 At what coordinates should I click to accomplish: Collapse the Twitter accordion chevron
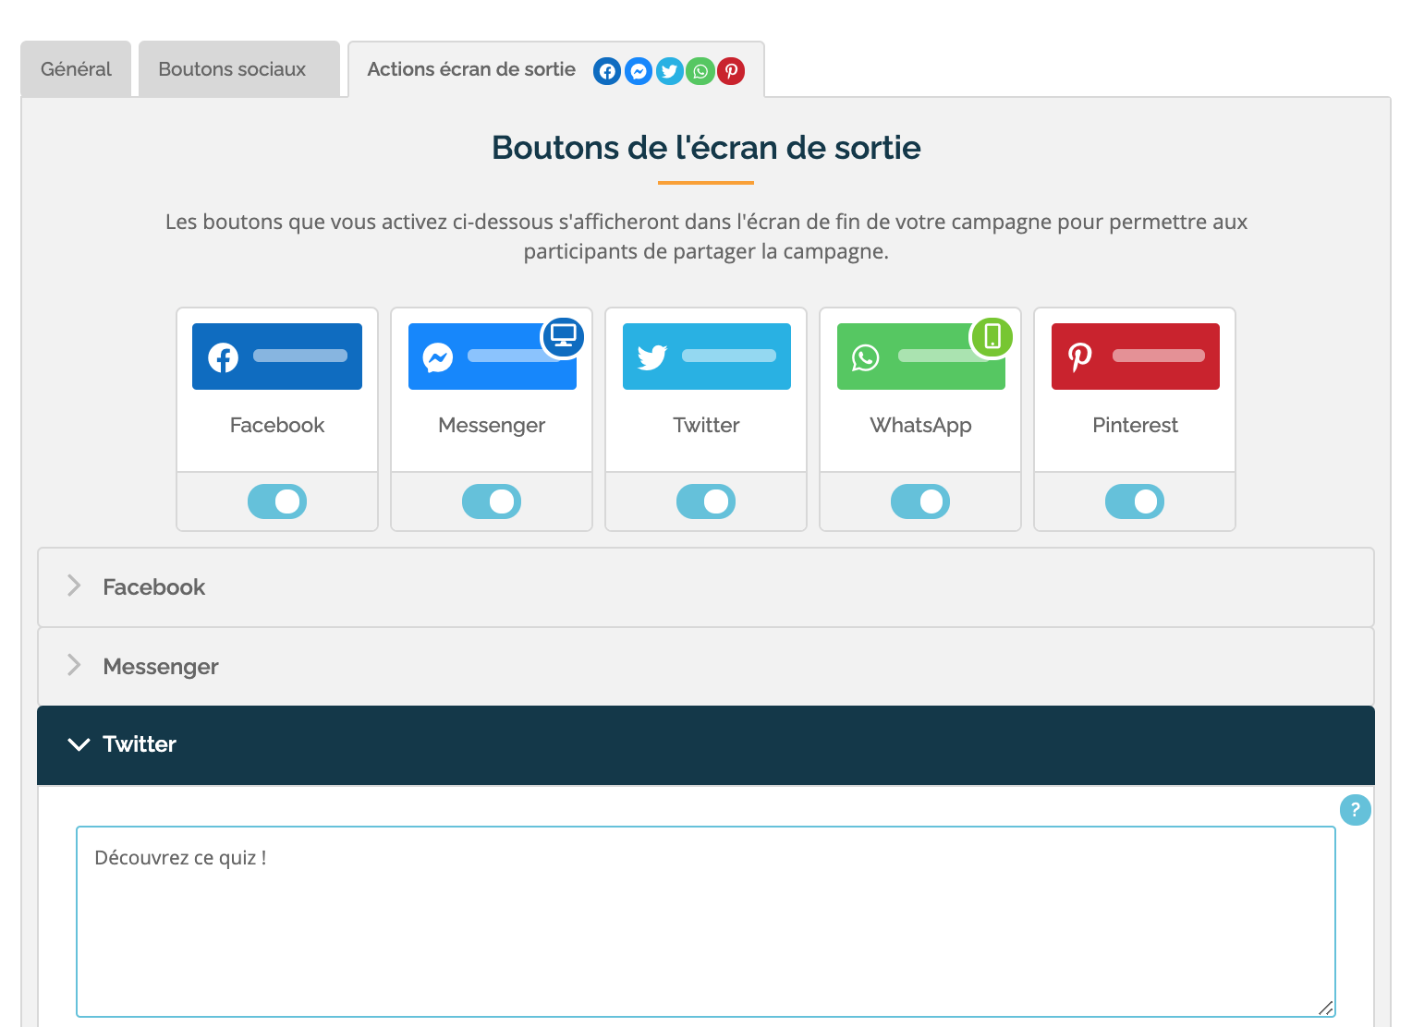(x=79, y=744)
